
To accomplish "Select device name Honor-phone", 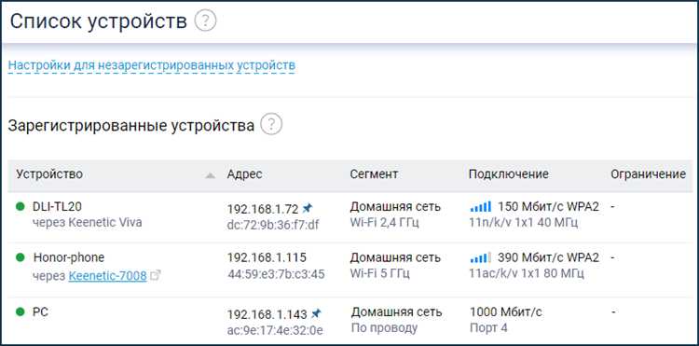I will point(69,257).
